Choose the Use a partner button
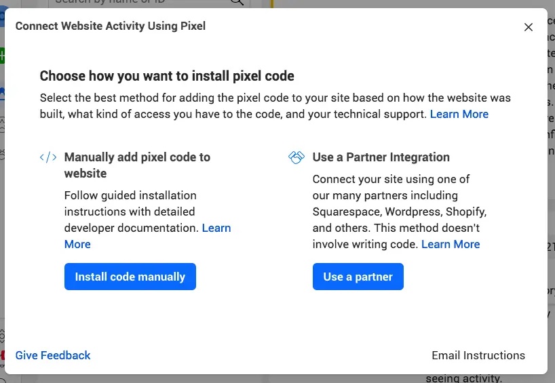This screenshot has height=383, width=555. (x=358, y=277)
